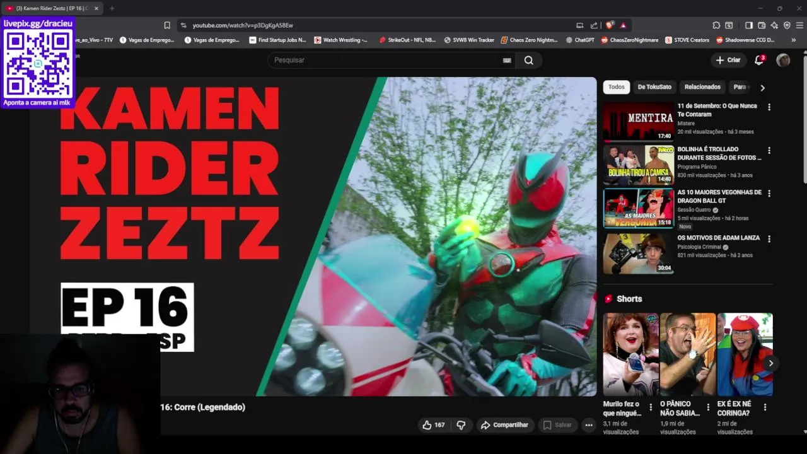Open 11 de Setembro video thumbnail
The image size is (807, 454).
(x=638, y=122)
